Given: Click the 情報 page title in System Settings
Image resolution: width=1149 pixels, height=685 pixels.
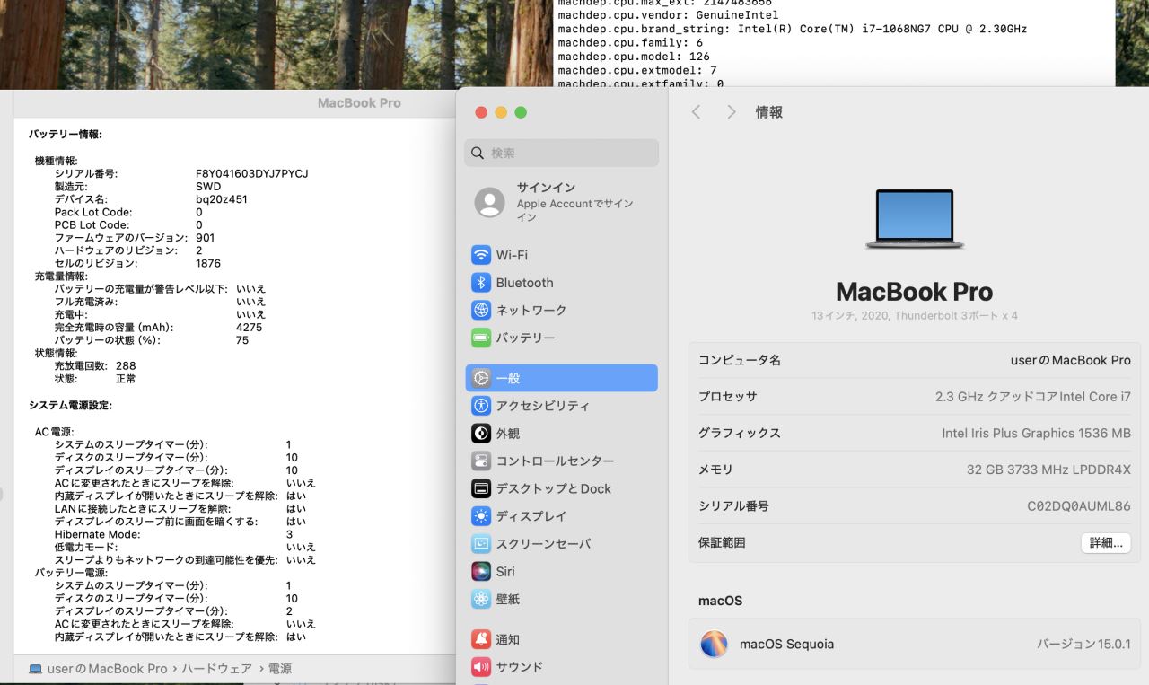Looking at the screenshot, I should (x=769, y=112).
